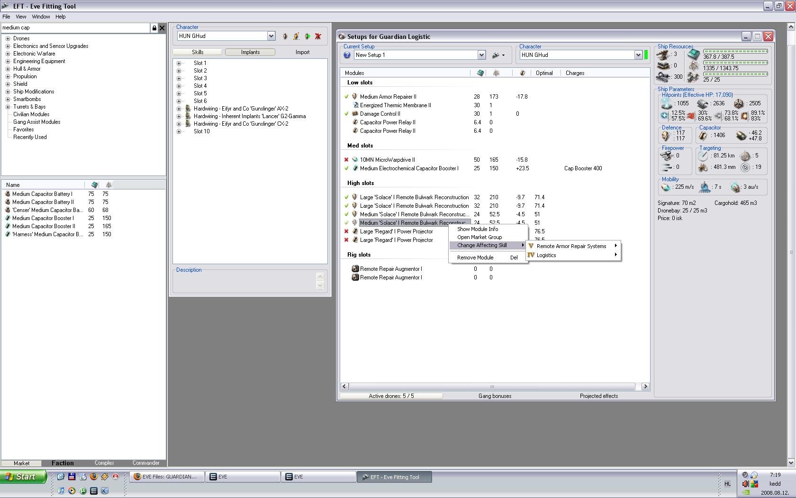Open the Current Setup dropdown
The width and height of the screenshot is (796, 498).
(x=481, y=55)
